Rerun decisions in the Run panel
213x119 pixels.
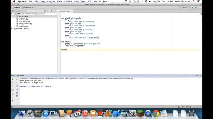pos(13,79)
